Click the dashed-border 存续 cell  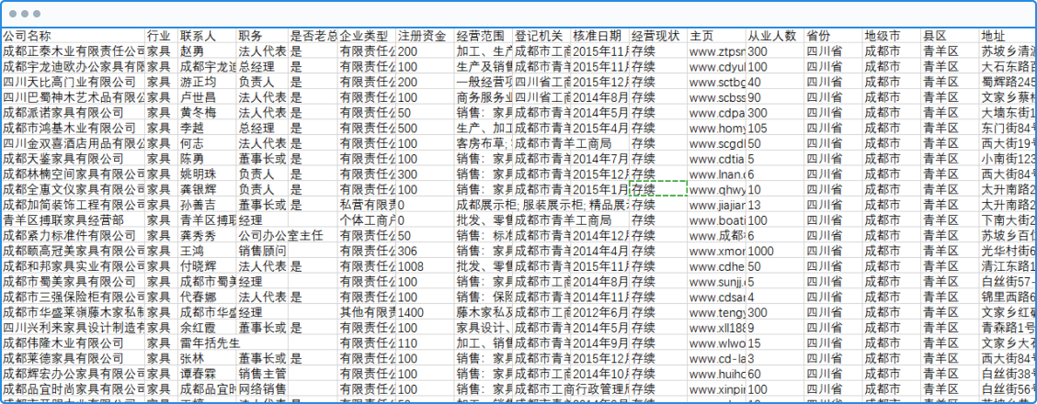point(657,189)
